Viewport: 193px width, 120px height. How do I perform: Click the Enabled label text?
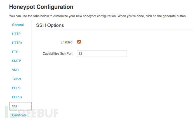point(66,42)
